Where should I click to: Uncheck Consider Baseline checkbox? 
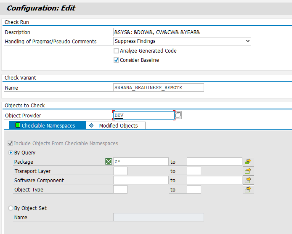116,60
